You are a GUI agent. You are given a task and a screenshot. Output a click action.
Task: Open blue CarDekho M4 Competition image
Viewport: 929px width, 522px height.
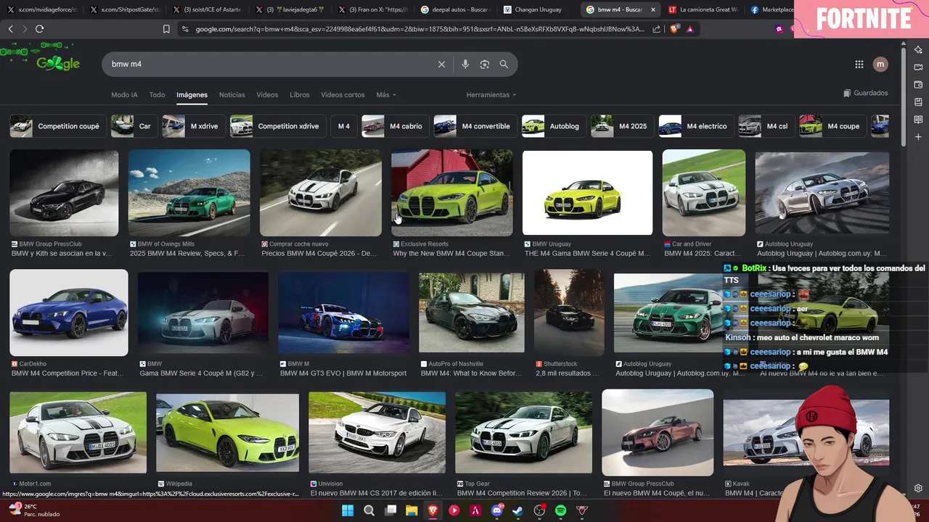[69, 312]
